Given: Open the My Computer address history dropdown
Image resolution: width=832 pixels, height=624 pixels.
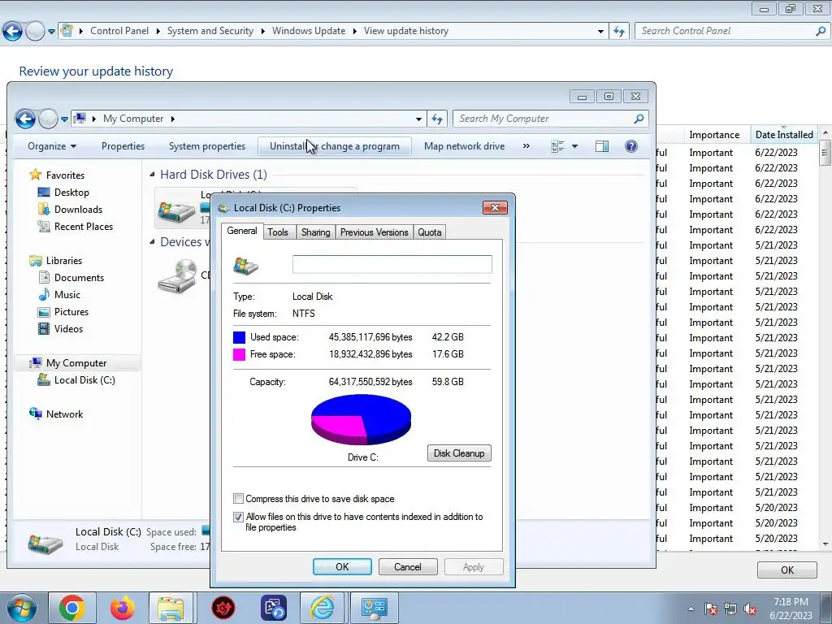Looking at the screenshot, I should click(x=418, y=119).
